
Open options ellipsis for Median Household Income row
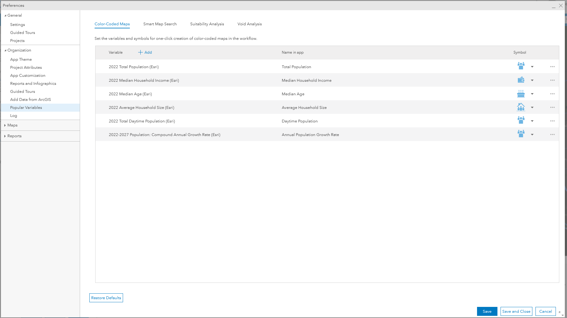pos(552,80)
